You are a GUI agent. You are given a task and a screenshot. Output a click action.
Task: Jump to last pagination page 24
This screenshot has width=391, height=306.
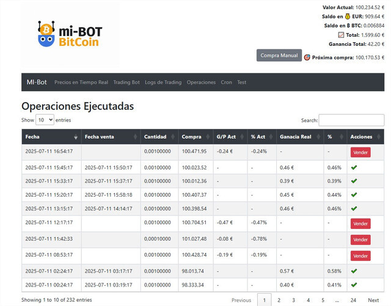(x=353, y=300)
